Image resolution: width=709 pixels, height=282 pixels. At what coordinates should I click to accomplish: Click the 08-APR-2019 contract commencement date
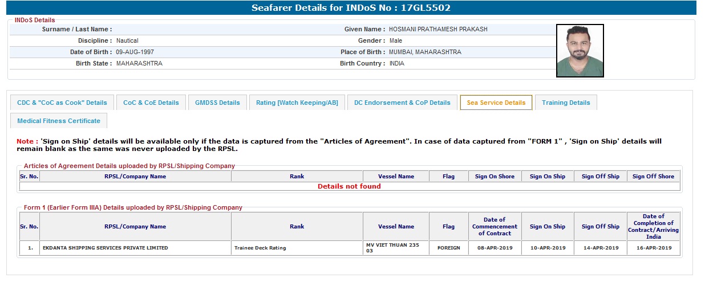click(494, 248)
